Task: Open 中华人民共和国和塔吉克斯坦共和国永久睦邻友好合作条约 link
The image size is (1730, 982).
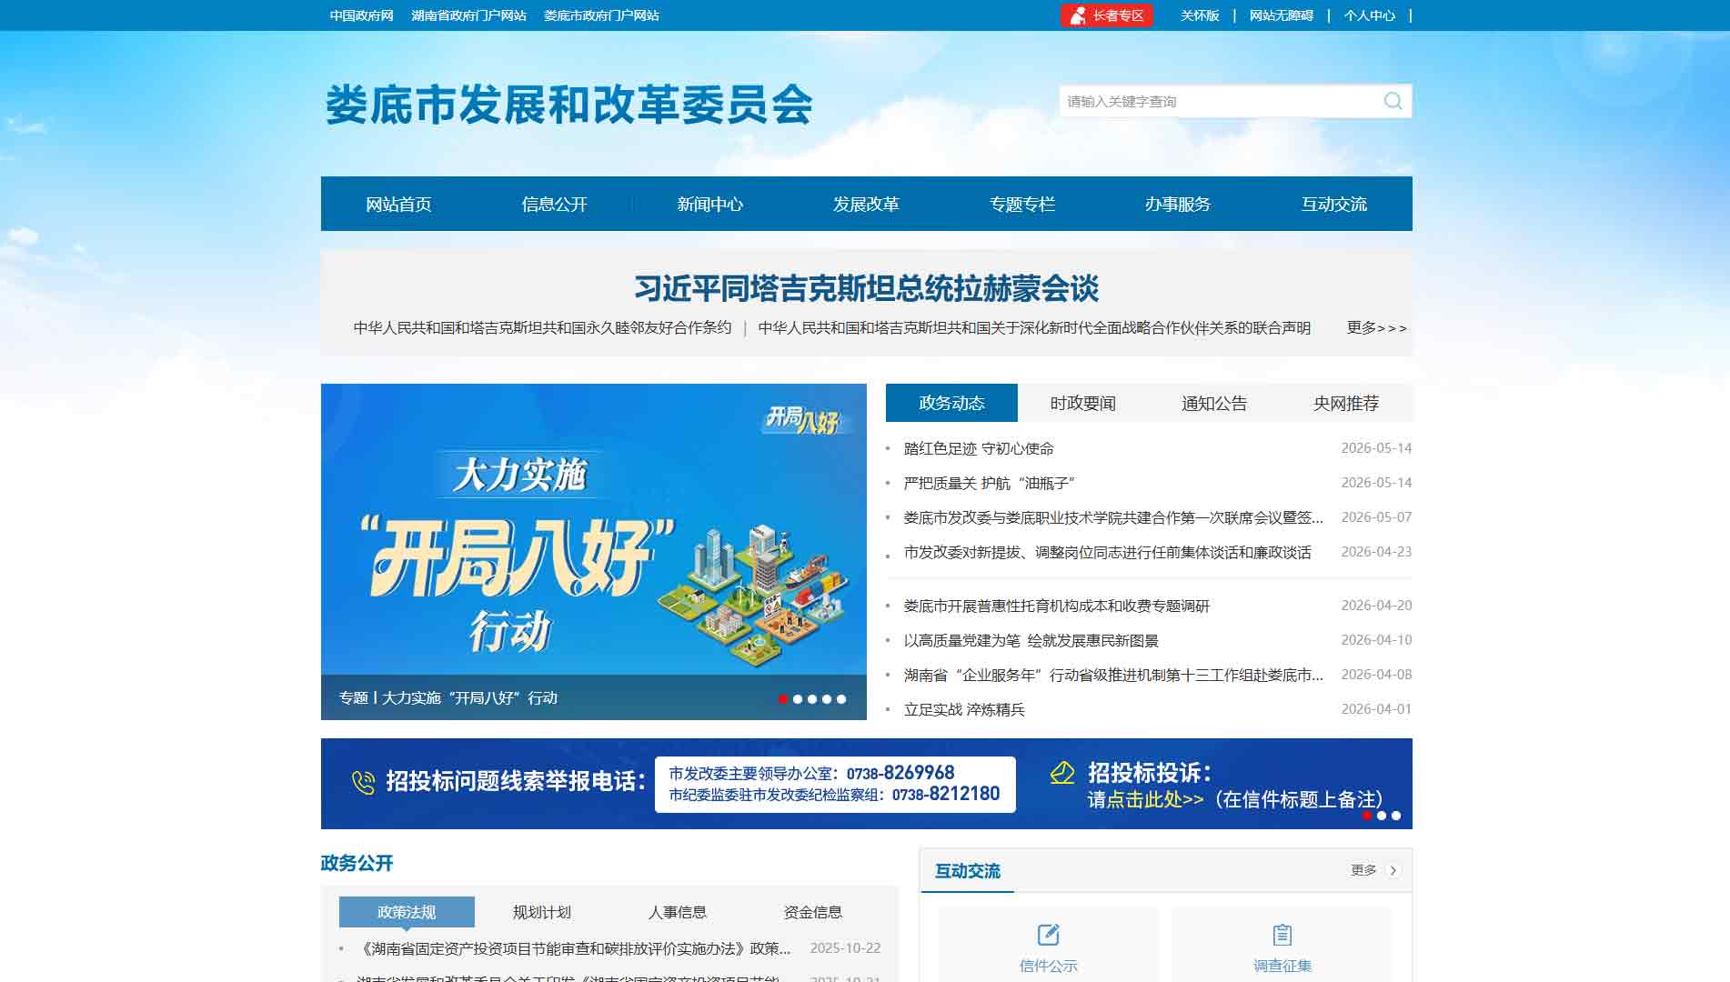Action: (x=542, y=327)
